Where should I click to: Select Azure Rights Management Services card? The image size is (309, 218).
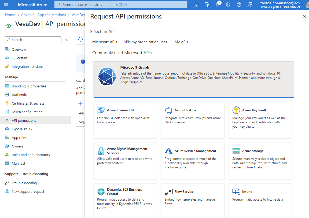click(x=125, y=161)
